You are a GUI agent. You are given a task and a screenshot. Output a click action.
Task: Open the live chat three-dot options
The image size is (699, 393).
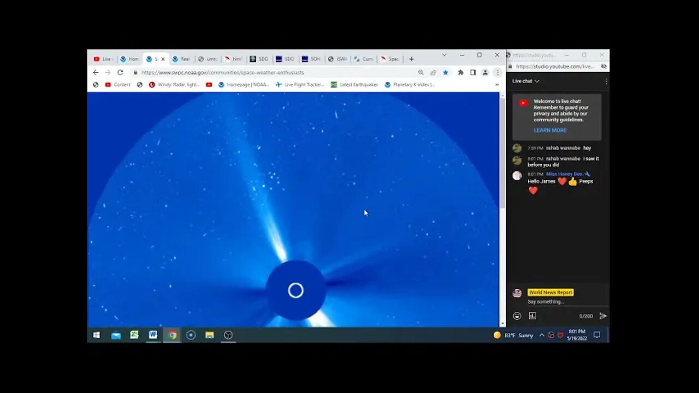coord(606,81)
